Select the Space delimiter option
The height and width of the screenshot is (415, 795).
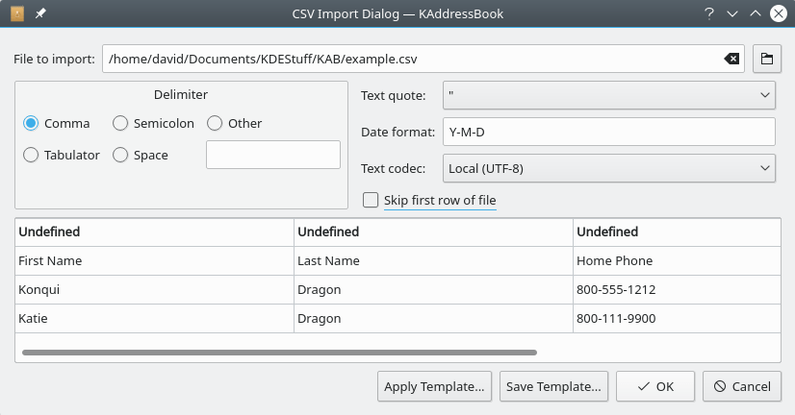coord(120,155)
